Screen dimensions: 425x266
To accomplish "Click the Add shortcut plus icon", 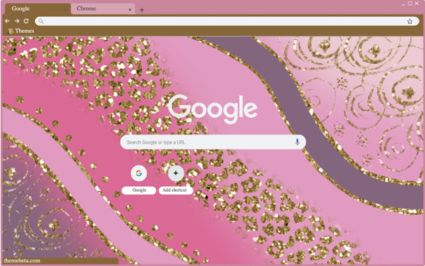I will click(x=175, y=173).
